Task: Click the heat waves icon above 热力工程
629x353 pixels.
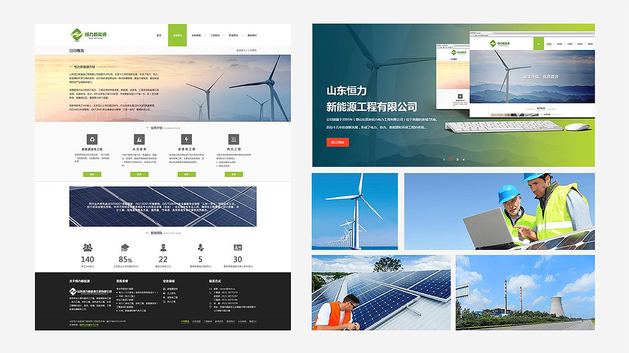Action: pos(233,139)
